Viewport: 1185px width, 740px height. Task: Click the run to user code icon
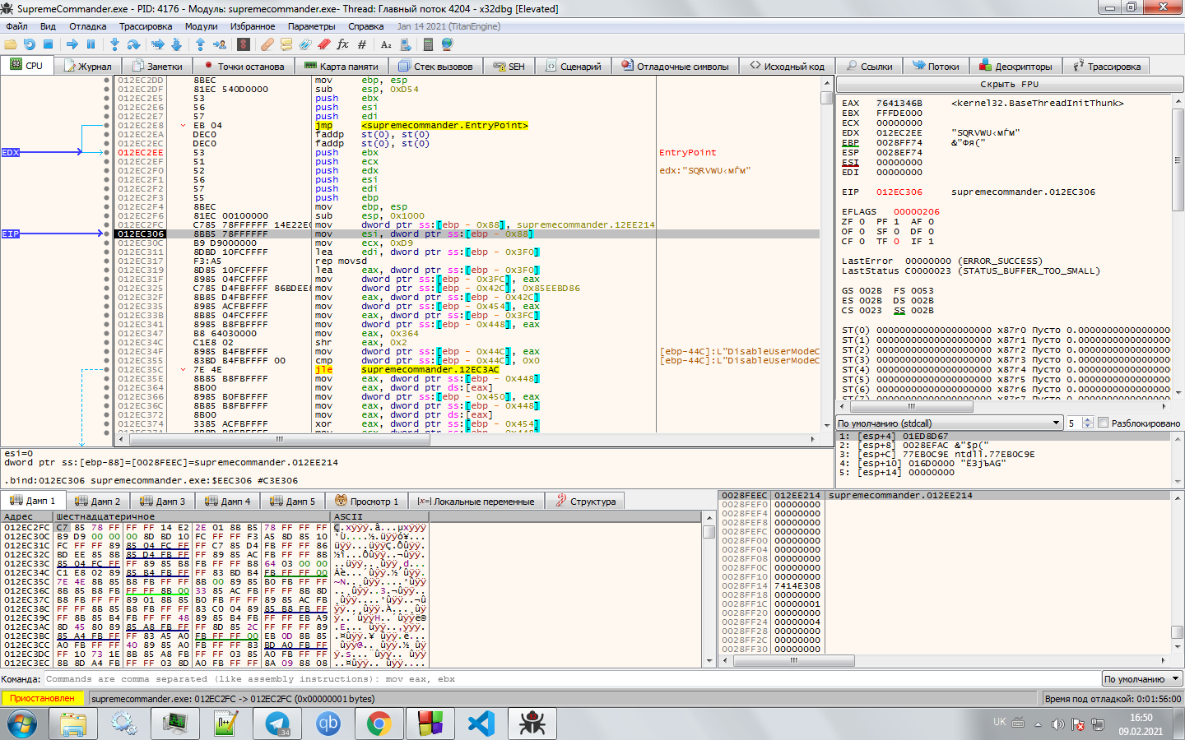[x=219, y=44]
